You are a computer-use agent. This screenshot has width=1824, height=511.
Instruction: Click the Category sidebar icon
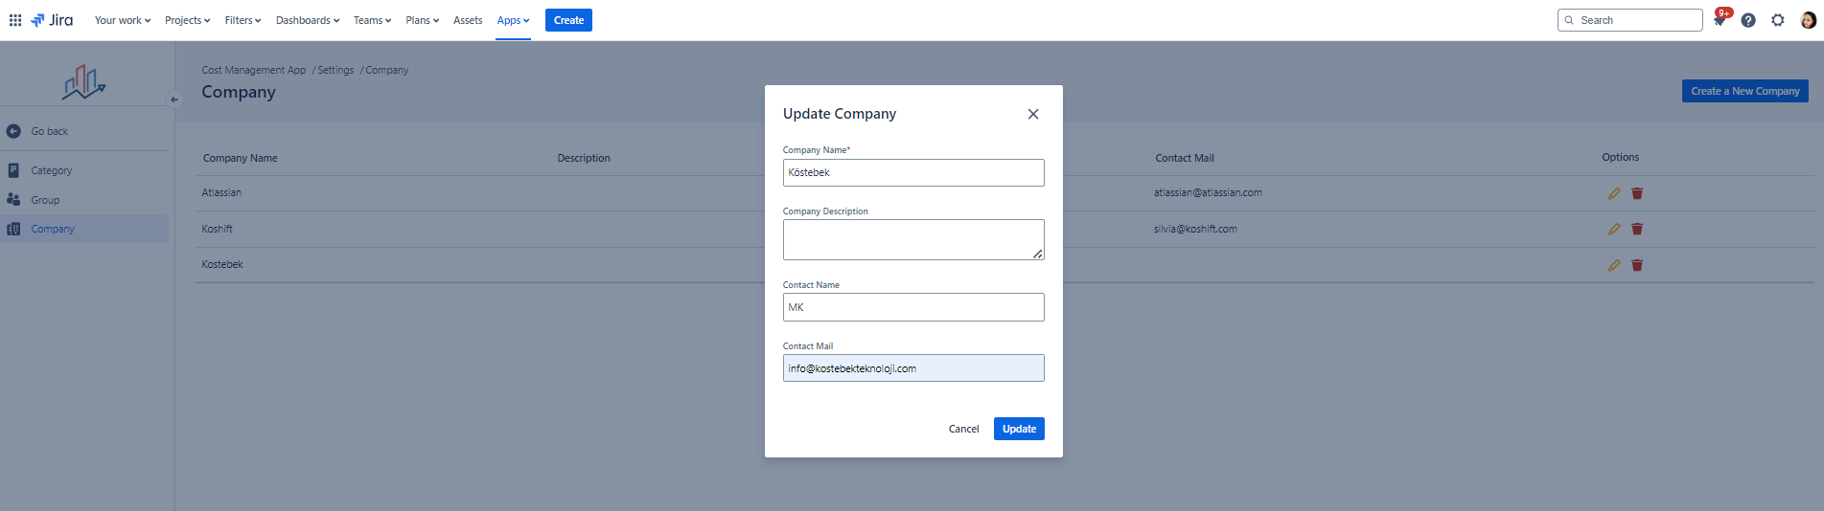[x=13, y=170]
